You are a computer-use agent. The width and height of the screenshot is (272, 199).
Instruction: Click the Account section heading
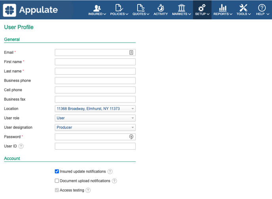click(12, 158)
